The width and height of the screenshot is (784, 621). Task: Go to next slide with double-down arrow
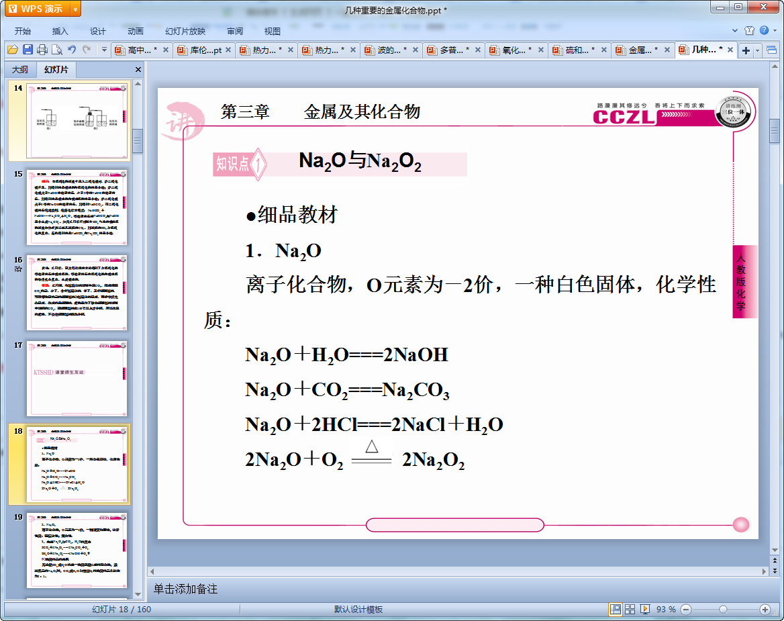pyautogui.click(x=775, y=571)
